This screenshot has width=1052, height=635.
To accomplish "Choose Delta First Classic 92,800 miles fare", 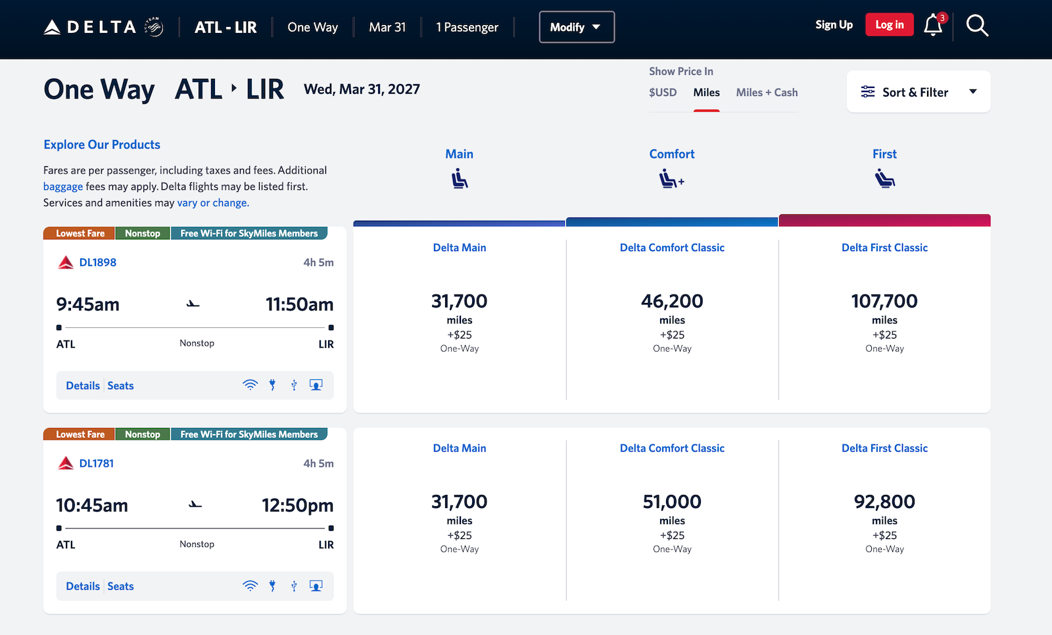I will (x=884, y=521).
